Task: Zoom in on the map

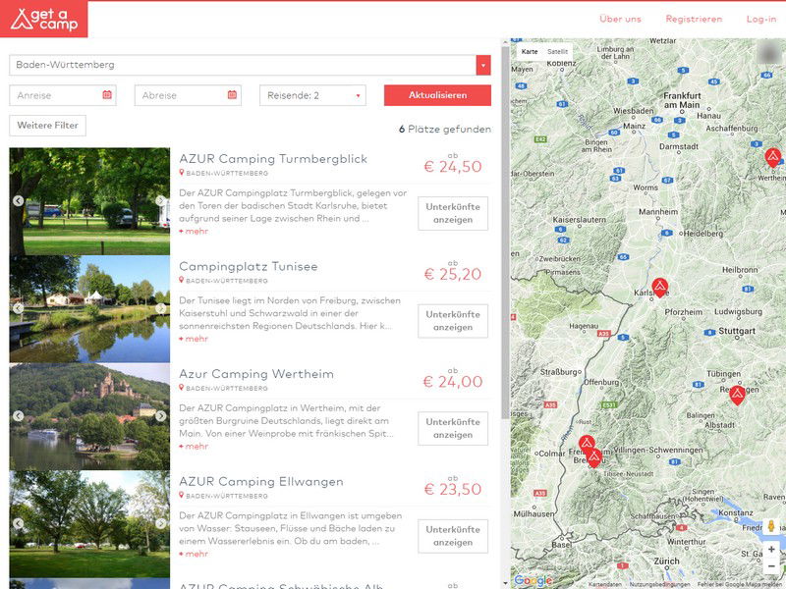Action: 771,550
